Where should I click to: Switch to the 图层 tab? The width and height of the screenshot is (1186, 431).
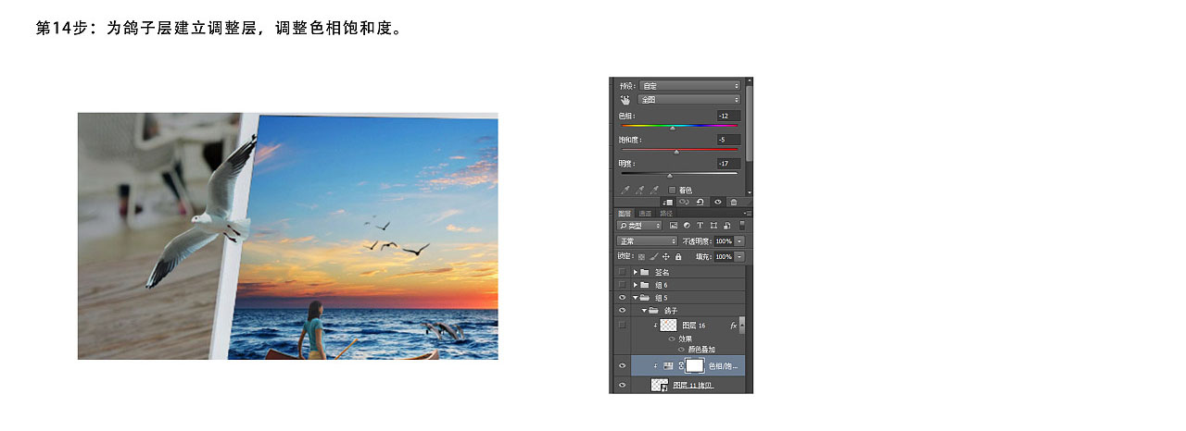(625, 213)
